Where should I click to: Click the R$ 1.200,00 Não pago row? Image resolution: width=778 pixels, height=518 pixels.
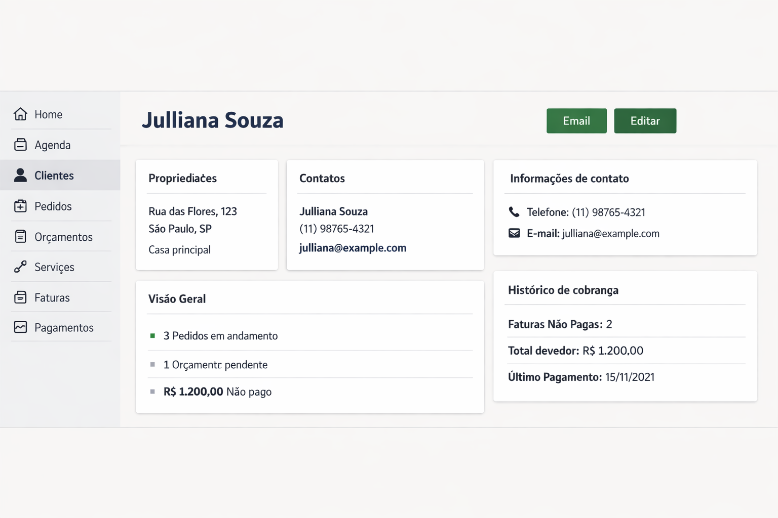(x=217, y=392)
